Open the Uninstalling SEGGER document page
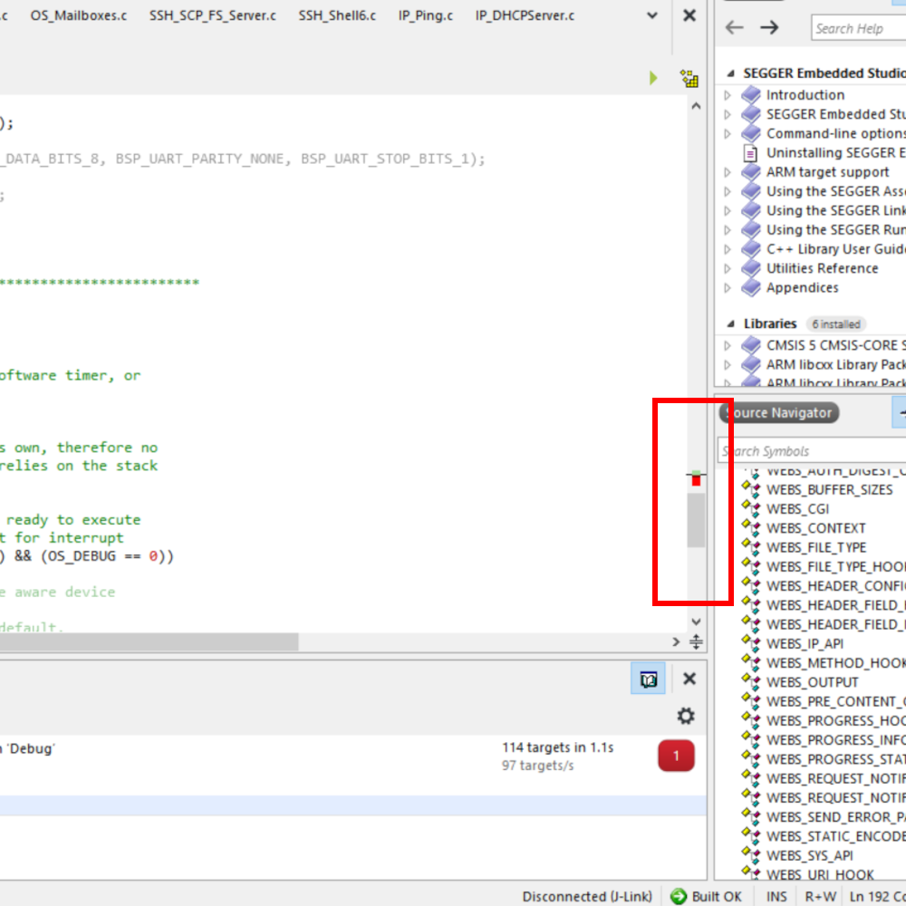Image resolution: width=906 pixels, height=906 pixels. [x=834, y=152]
